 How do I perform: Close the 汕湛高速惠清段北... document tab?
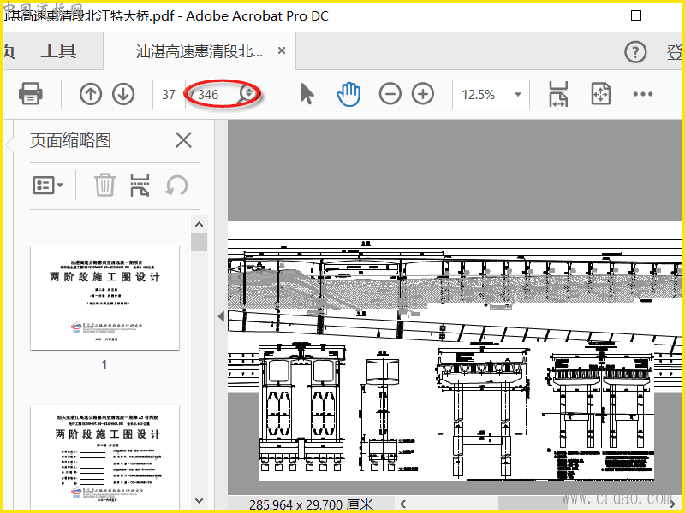coord(282,50)
